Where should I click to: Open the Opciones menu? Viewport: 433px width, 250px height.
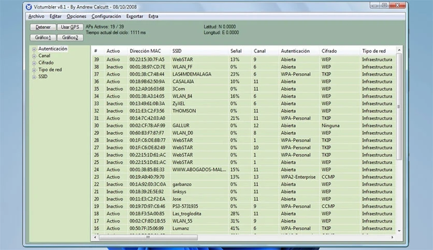pyautogui.click(x=76, y=17)
